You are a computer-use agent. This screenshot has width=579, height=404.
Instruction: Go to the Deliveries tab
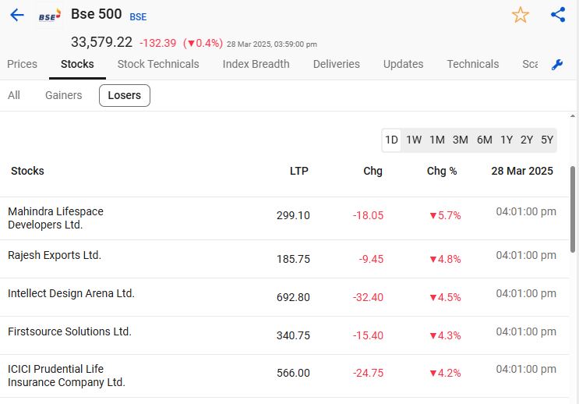337,64
